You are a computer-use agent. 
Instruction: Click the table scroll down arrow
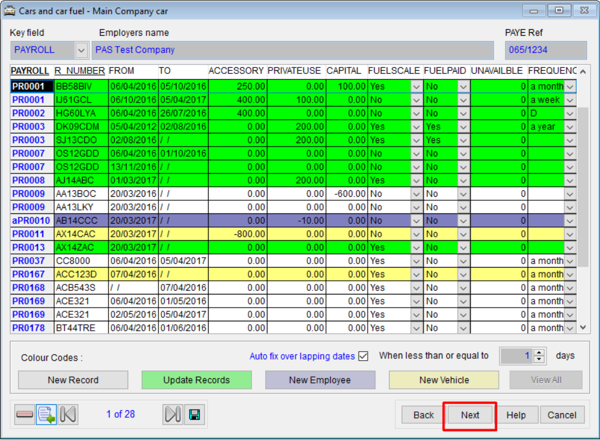coord(583,327)
